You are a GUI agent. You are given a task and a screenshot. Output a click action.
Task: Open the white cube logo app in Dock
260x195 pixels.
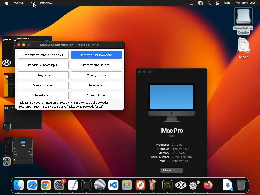point(181,185)
